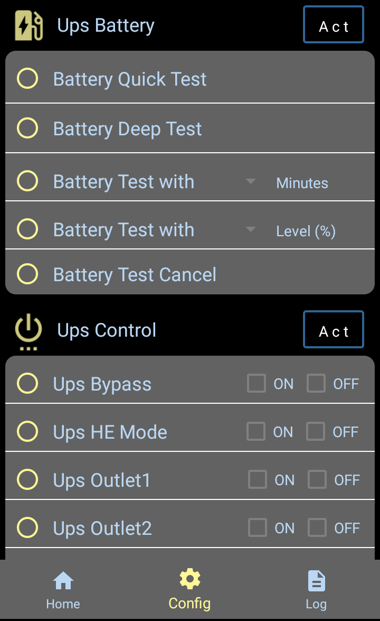Select the Ups Outlet2 radio button
The image size is (380, 621).
27,527
